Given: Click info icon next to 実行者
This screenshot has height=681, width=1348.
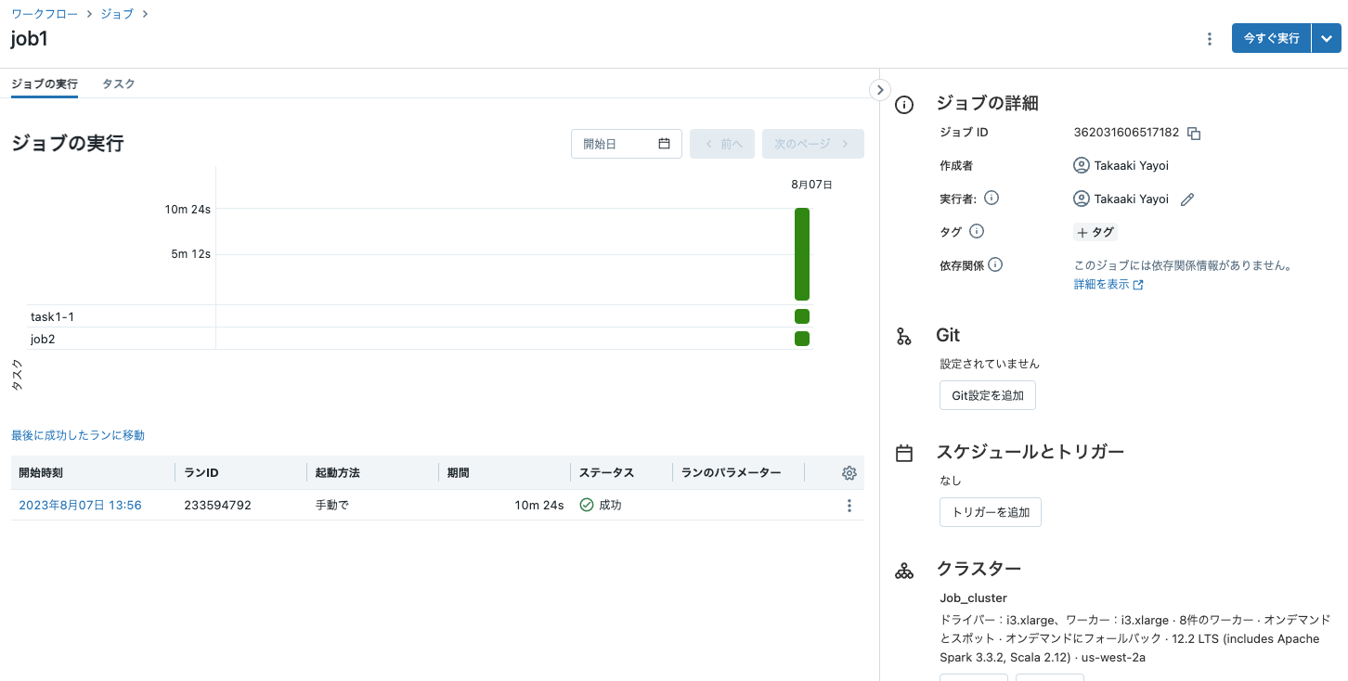Looking at the screenshot, I should click(x=991, y=199).
